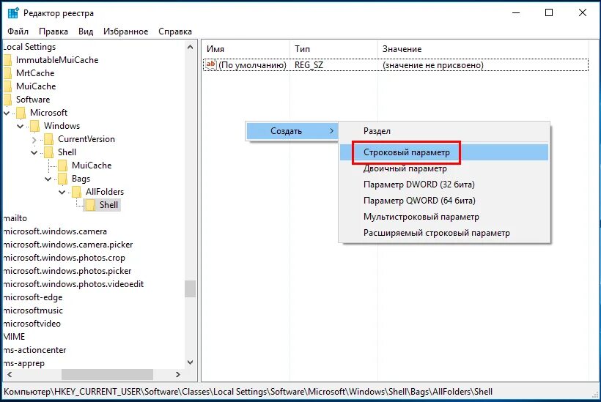Expand the CurrentVersion tree node
The height and width of the screenshot is (402, 601).
(x=34, y=140)
